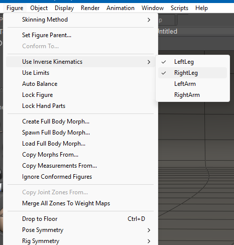Choose Copy Measurements From...

point(80,166)
